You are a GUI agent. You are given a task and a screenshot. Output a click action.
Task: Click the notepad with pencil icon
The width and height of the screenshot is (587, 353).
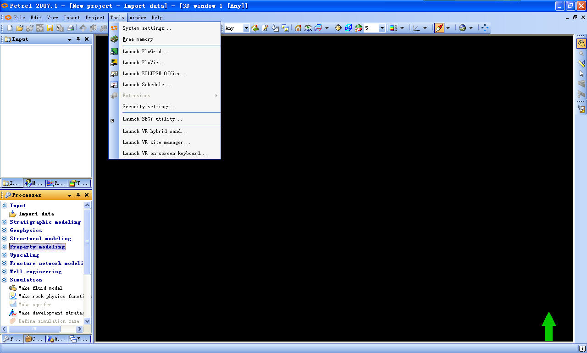(265, 28)
